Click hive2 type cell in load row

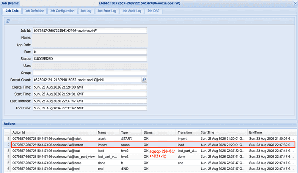[x=124, y=151]
